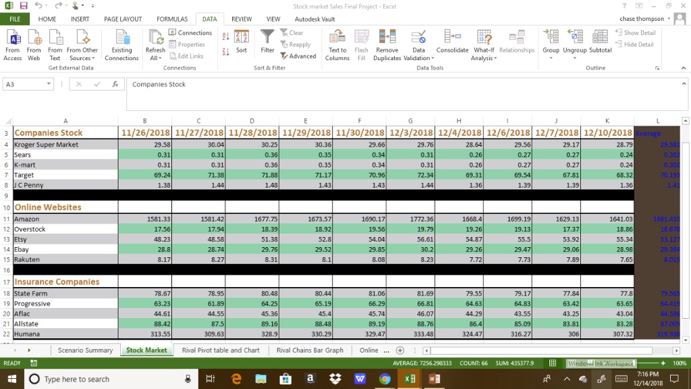This screenshot has height=389, width=691.
Task: Show Detail in the outline
Action: 634,32
